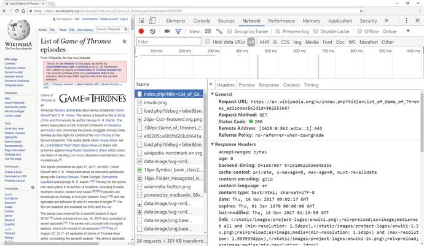The height and width of the screenshot is (246, 424).
Task: Select the enwiki.png request
Action: click(169, 102)
